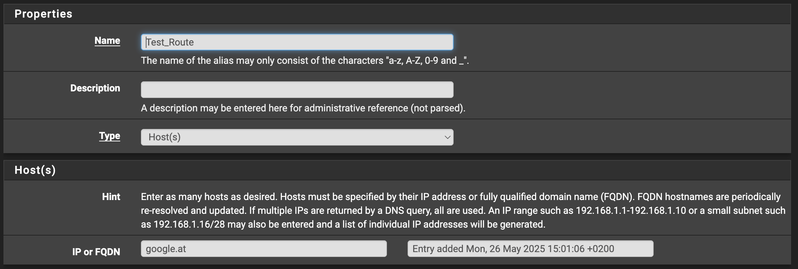Click the 'Entry added Mon, 26 May' description field

[x=530, y=249]
